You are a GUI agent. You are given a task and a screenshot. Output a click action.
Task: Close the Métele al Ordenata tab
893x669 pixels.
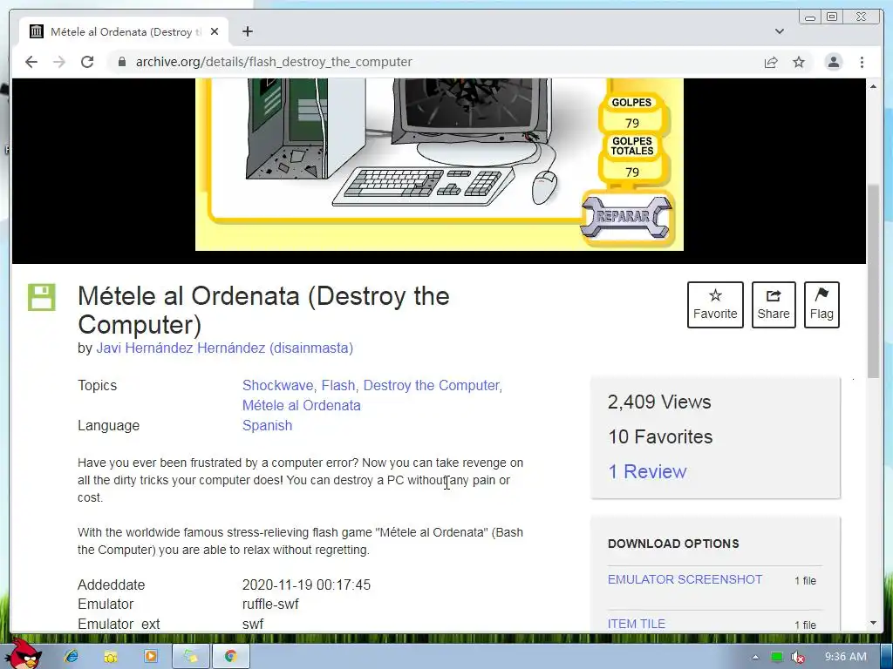coord(215,32)
